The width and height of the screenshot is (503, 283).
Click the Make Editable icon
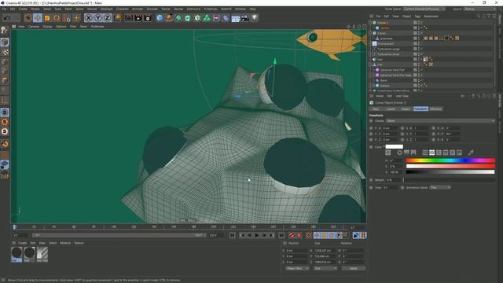click(x=5, y=30)
